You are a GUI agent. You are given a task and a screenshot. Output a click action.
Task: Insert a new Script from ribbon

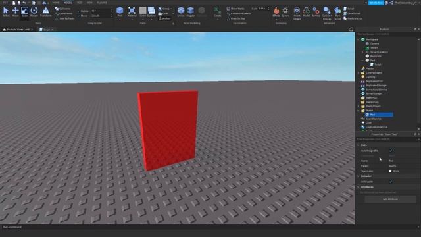click(x=349, y=9)
